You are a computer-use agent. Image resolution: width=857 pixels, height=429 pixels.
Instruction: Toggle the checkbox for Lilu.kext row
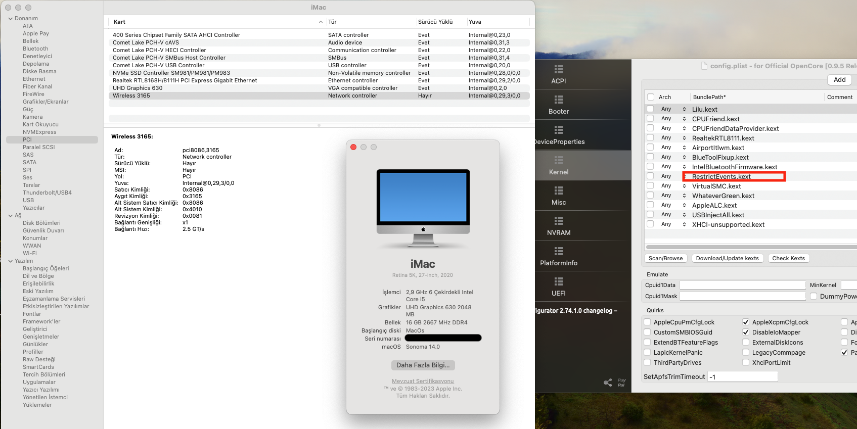[650, 109]
